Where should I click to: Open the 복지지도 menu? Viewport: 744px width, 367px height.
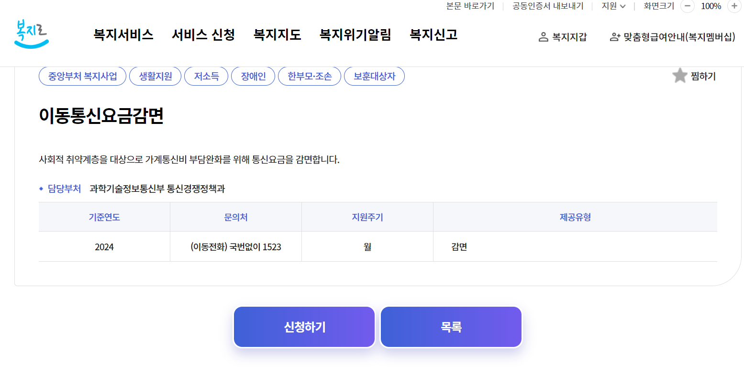[x=277, y=34]
